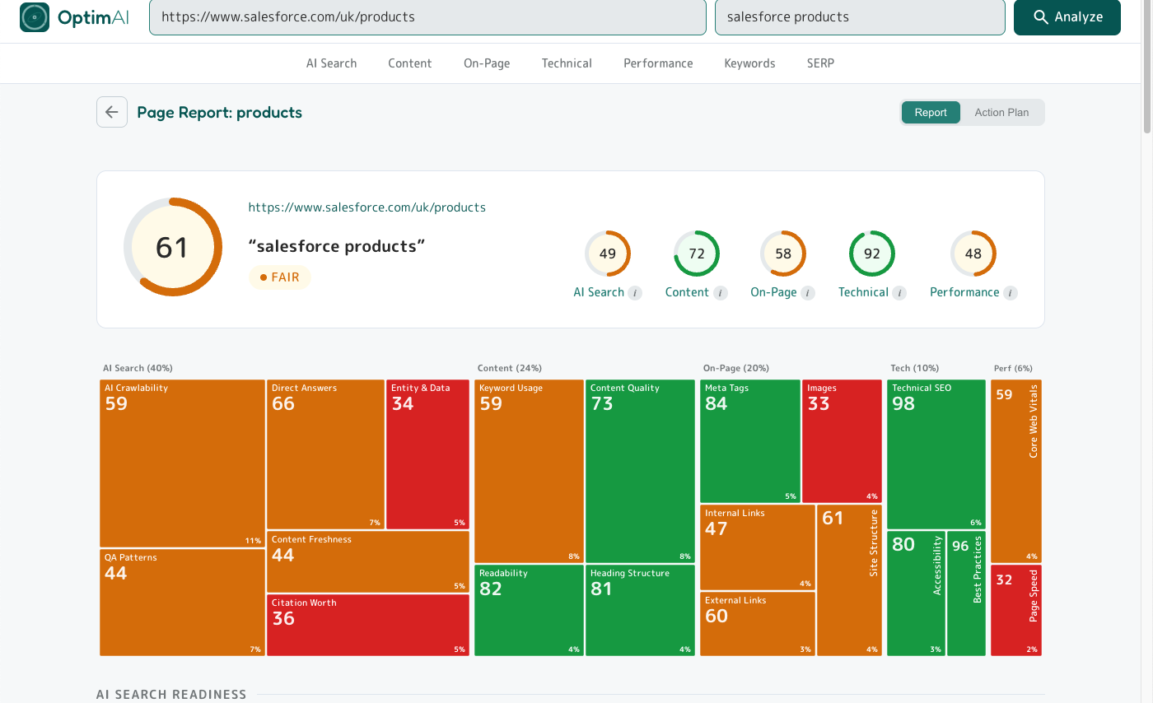The image size is (1153, 703).
Task: Open the Keywords nav tab
Action: (x=749, y=63)
